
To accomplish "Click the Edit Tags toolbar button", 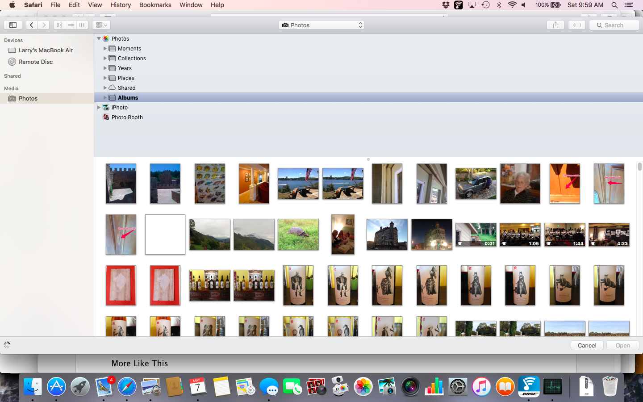I will (x=577, y=25).
